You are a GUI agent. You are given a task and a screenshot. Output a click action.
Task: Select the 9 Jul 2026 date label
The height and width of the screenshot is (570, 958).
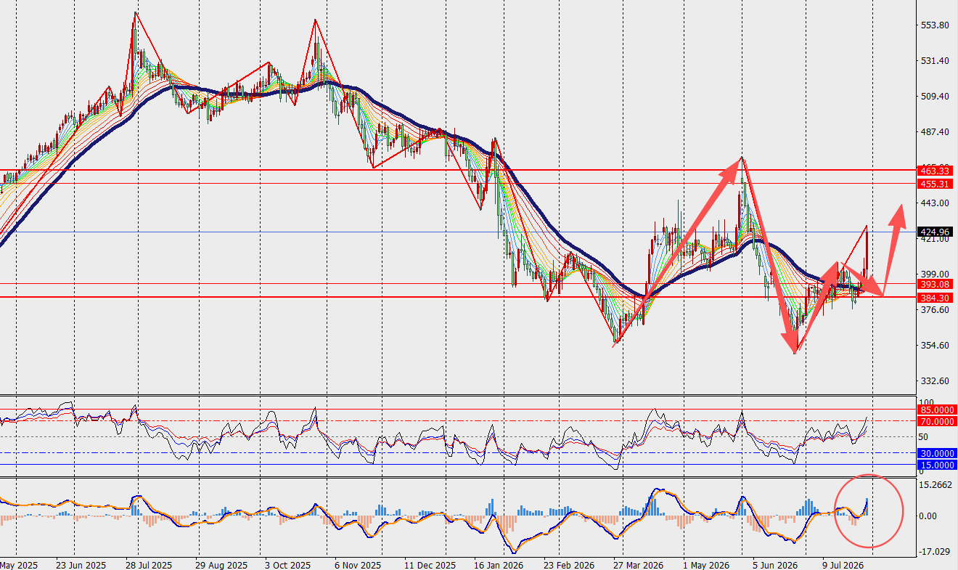click(843, 564)
